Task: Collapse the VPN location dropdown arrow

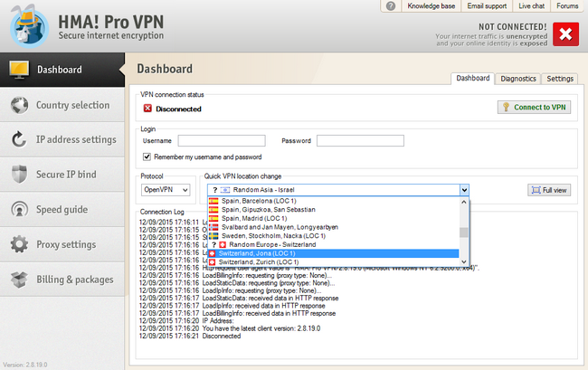Action: pyautogui.click(x=464, y=190)
